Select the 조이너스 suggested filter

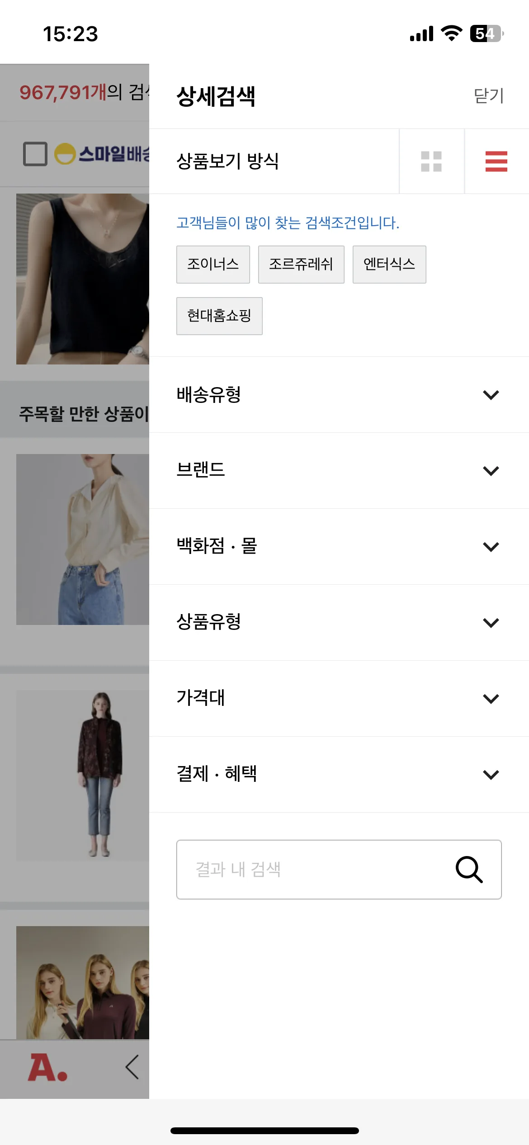pos(213,265)
